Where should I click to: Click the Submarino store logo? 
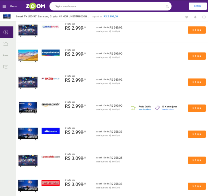51,131
